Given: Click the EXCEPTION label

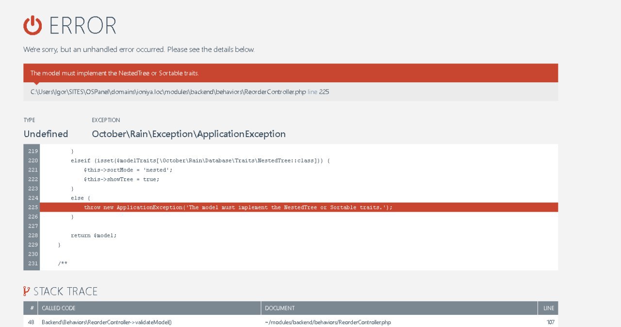Looking at the screenshot, I should click(x=106, y=120).
